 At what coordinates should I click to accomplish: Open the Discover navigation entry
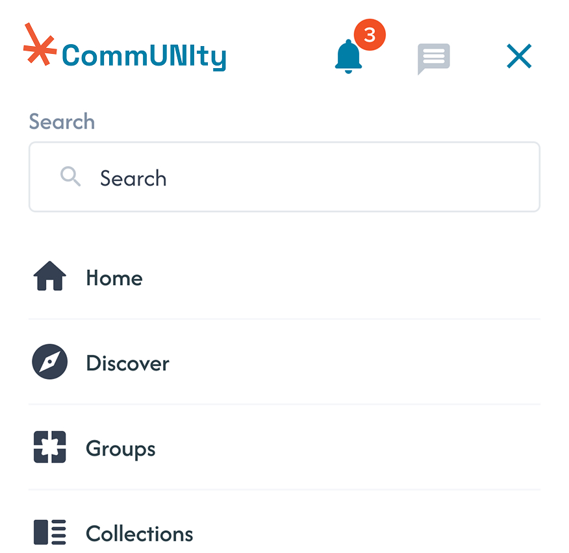(127, 363)
